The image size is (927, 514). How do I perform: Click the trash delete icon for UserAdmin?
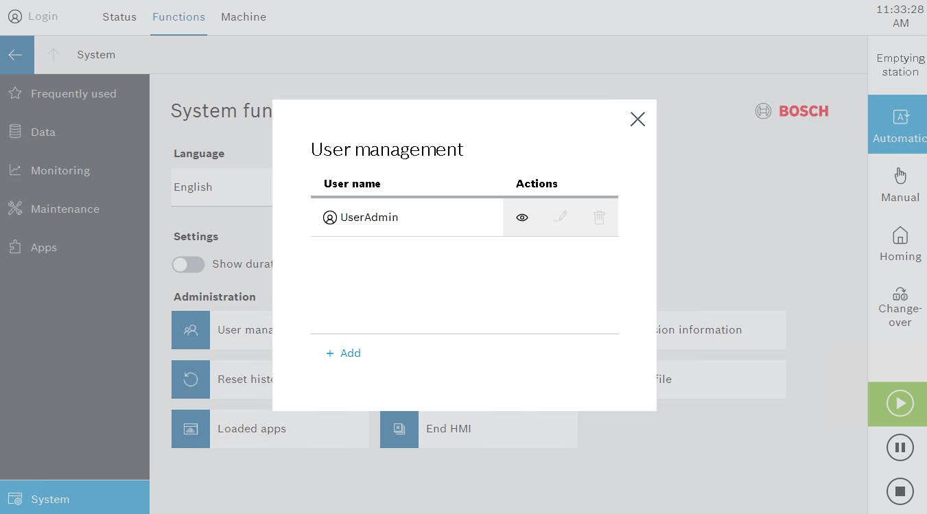coord(599,218)
